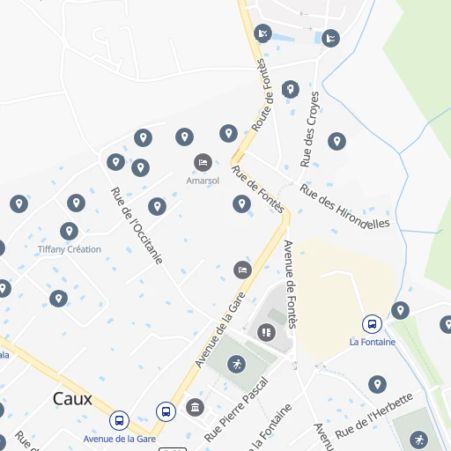This screenshot has width=451, height=451.
Task: Click the Caux town label
Action: (72, 399)
